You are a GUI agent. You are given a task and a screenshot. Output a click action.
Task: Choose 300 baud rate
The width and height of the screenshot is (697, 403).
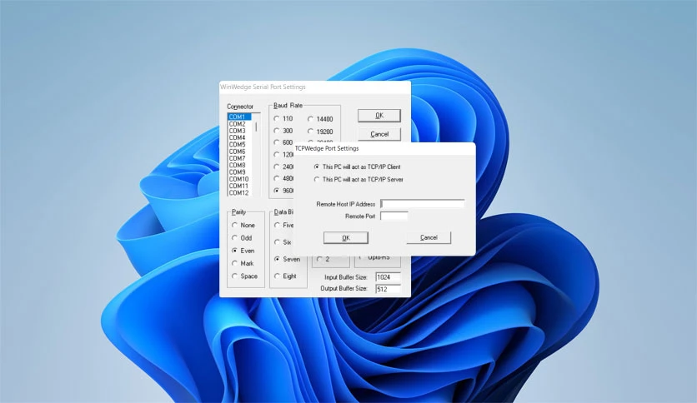click(x=277, y=131)
